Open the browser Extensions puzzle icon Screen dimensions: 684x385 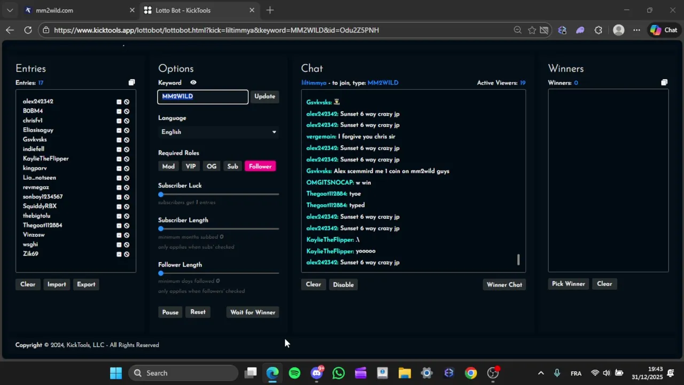pos(598,30)
